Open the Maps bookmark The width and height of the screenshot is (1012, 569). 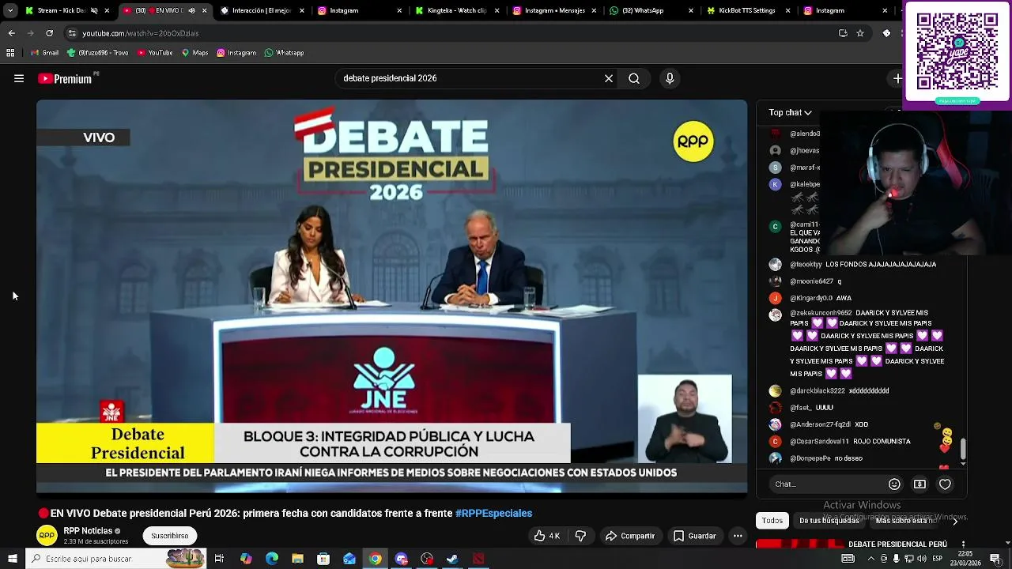click(x=194, y=53)
